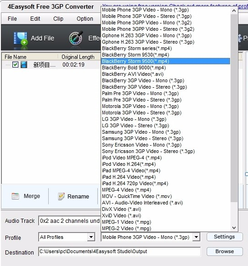The height and width of the screenshot is (266, 248).
Task: Uncheck the video file checkbox in list
Action: [x=15, y=65]
